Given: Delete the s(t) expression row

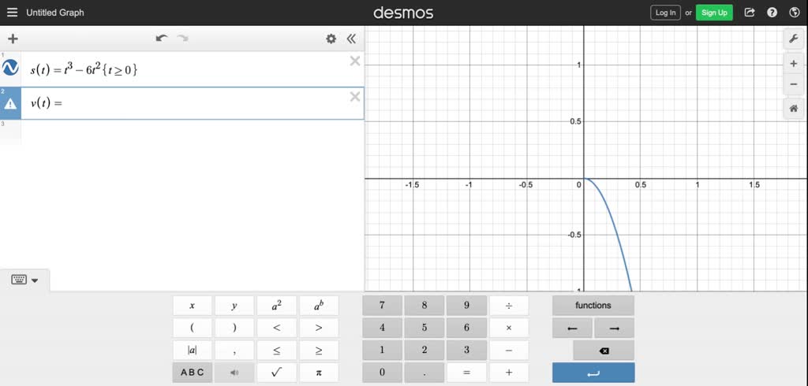Looking at the screenshot, I should pyautogui.click(x=355, y=61).
